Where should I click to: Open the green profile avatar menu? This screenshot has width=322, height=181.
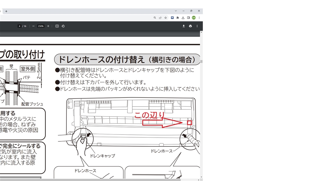[194, 18]
